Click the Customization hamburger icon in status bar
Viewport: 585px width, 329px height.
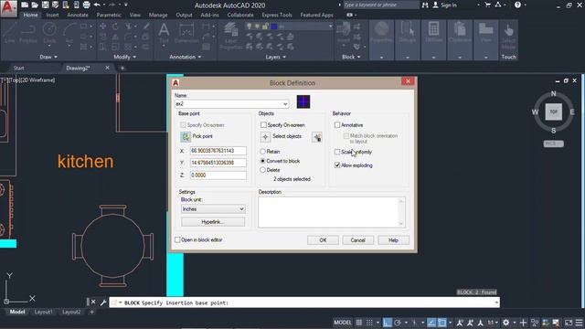click(579, 323)
